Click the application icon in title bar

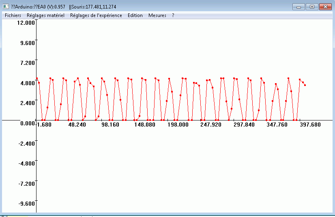pyautogui.click(x=6, y=6)
